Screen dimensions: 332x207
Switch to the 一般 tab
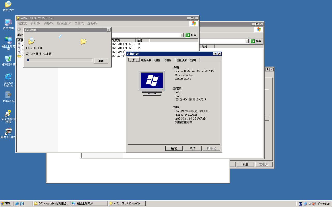[134, 60]
